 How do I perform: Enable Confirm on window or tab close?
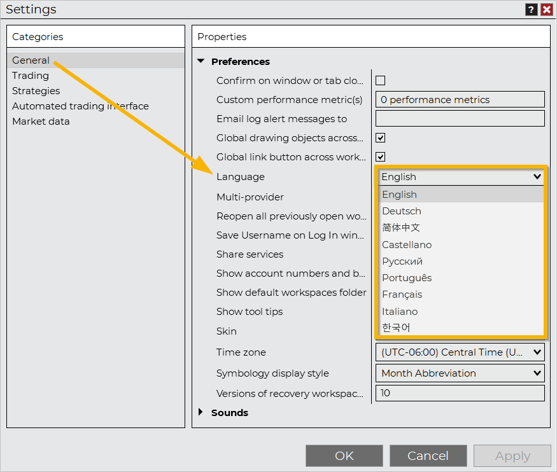tap(381, 81)
